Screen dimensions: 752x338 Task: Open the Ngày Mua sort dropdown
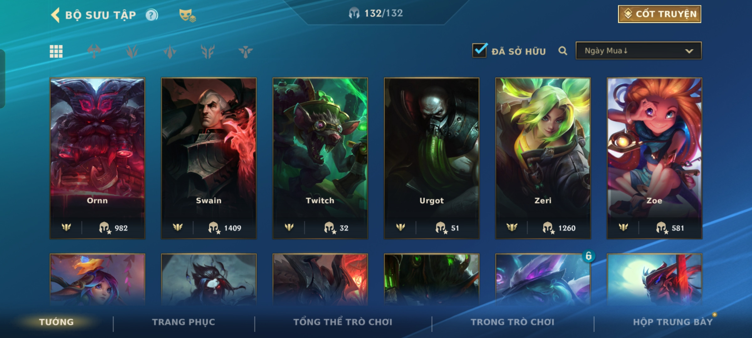[639, 50]
